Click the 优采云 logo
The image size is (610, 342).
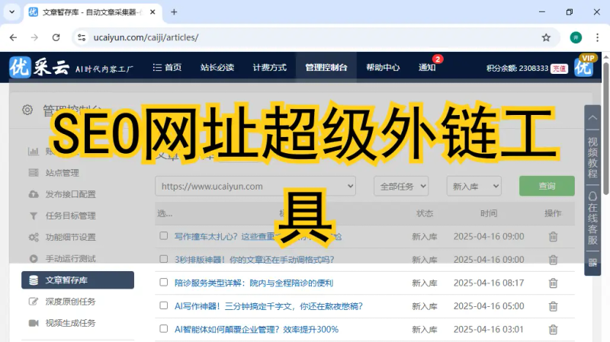coord(40,68)
